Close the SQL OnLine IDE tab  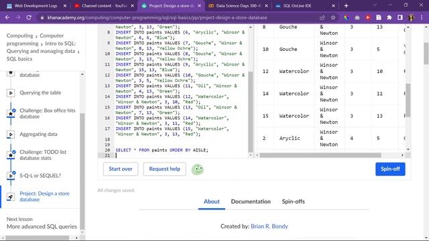point(333,6)
